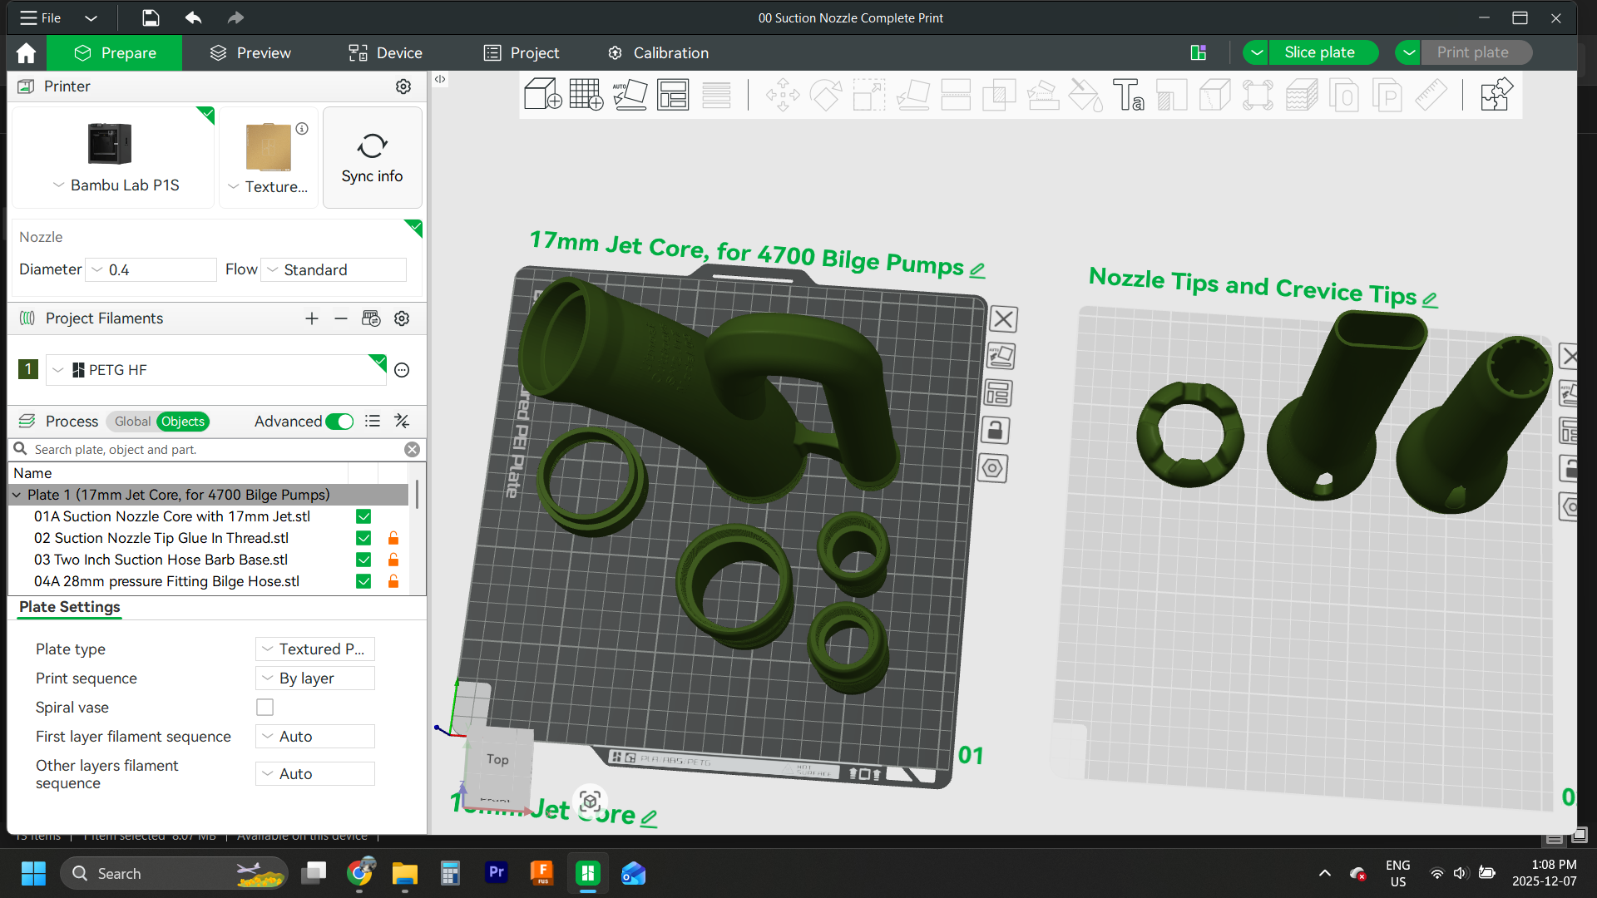The width and height of the screenshot is (1597, 898).
Task: Open the Print sequence dropdown
Action: [314, 678]
